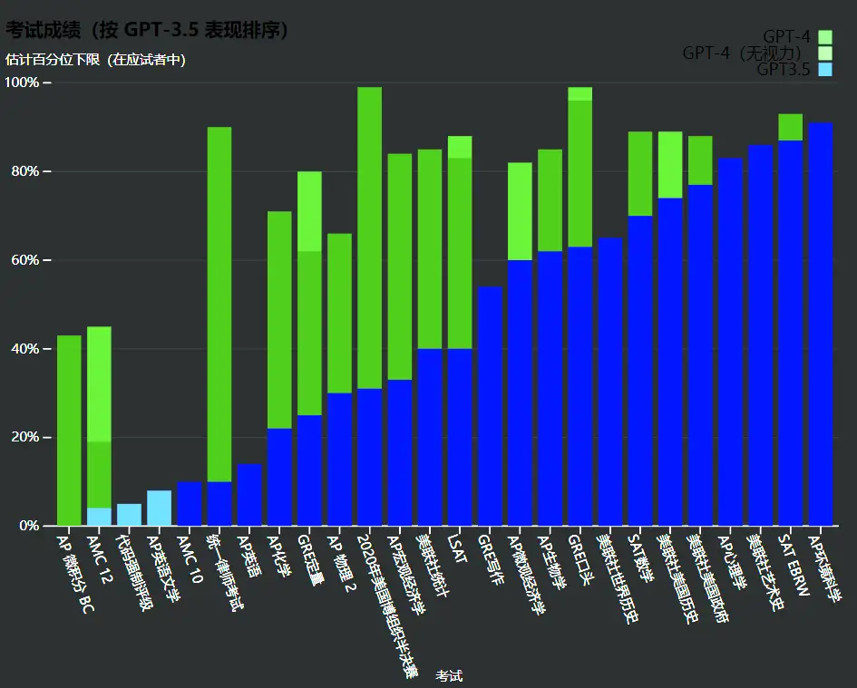Viewport: 857px width, 688px height.
Task: Click the green AP 微积分 BC bar
Action: (x=69, y=431)
